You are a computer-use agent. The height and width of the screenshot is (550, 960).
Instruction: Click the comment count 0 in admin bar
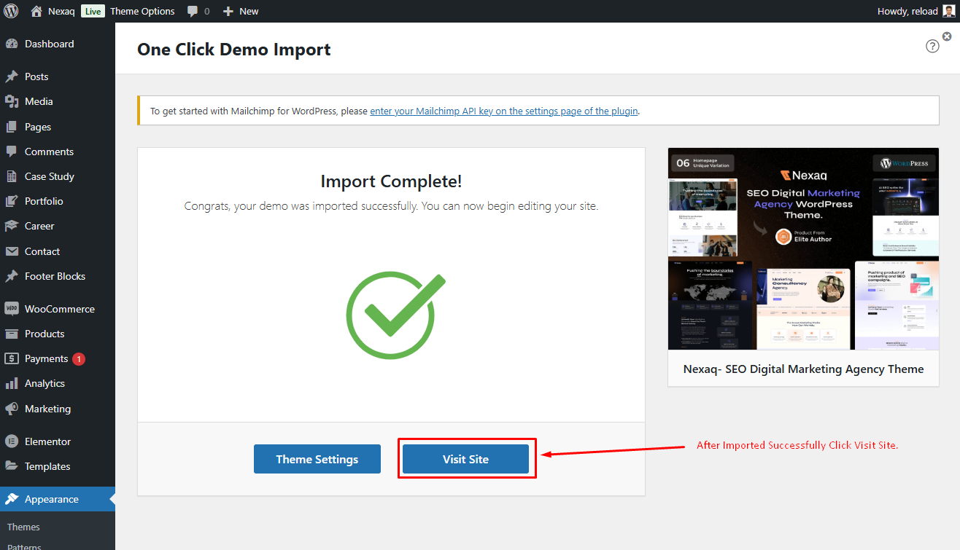[x=207, y=12]
